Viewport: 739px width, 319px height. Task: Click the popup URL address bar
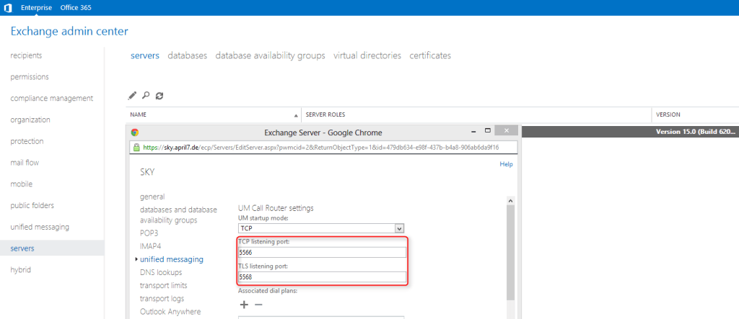click(323, 147)
